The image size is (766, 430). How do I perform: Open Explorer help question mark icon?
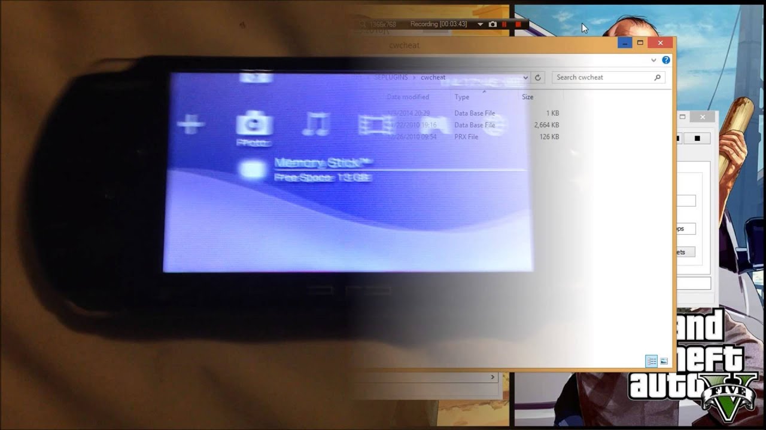tap(666, 60)
